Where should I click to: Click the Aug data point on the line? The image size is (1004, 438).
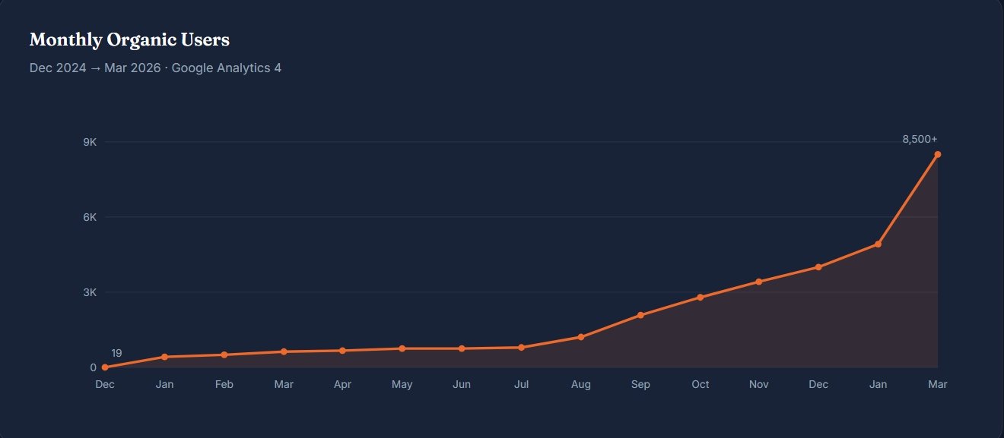click(581, 337)
